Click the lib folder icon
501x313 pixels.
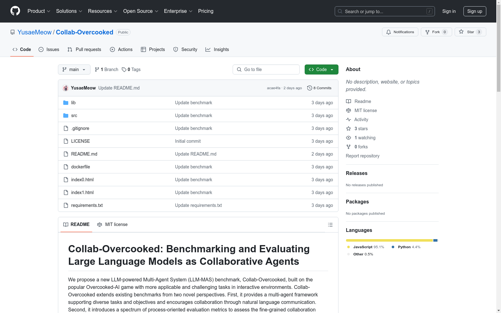pyautogui.click(x=66, y=103)
